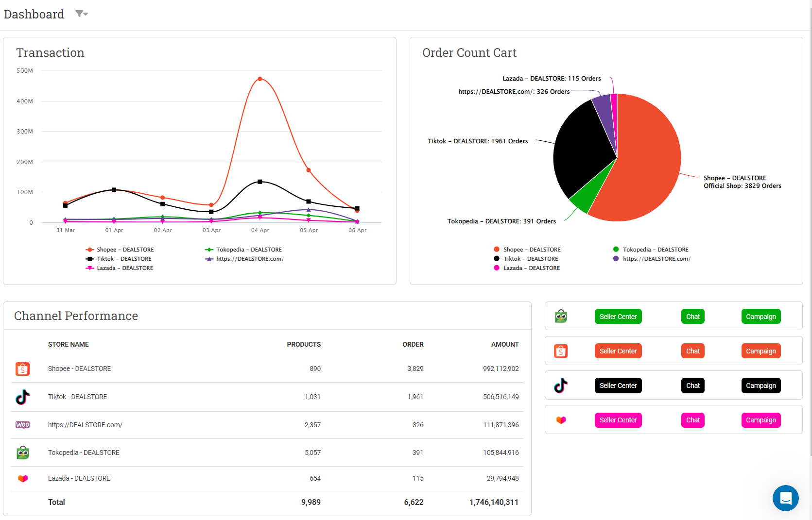Toggle https://DEALSTORE.com/ slice in Order Count legend

652,259
